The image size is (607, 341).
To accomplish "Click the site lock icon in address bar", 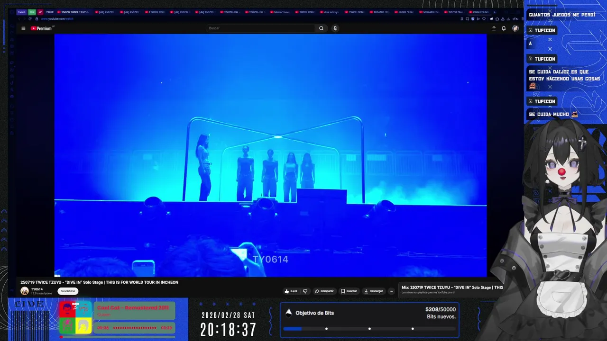I will coord(37,18).
